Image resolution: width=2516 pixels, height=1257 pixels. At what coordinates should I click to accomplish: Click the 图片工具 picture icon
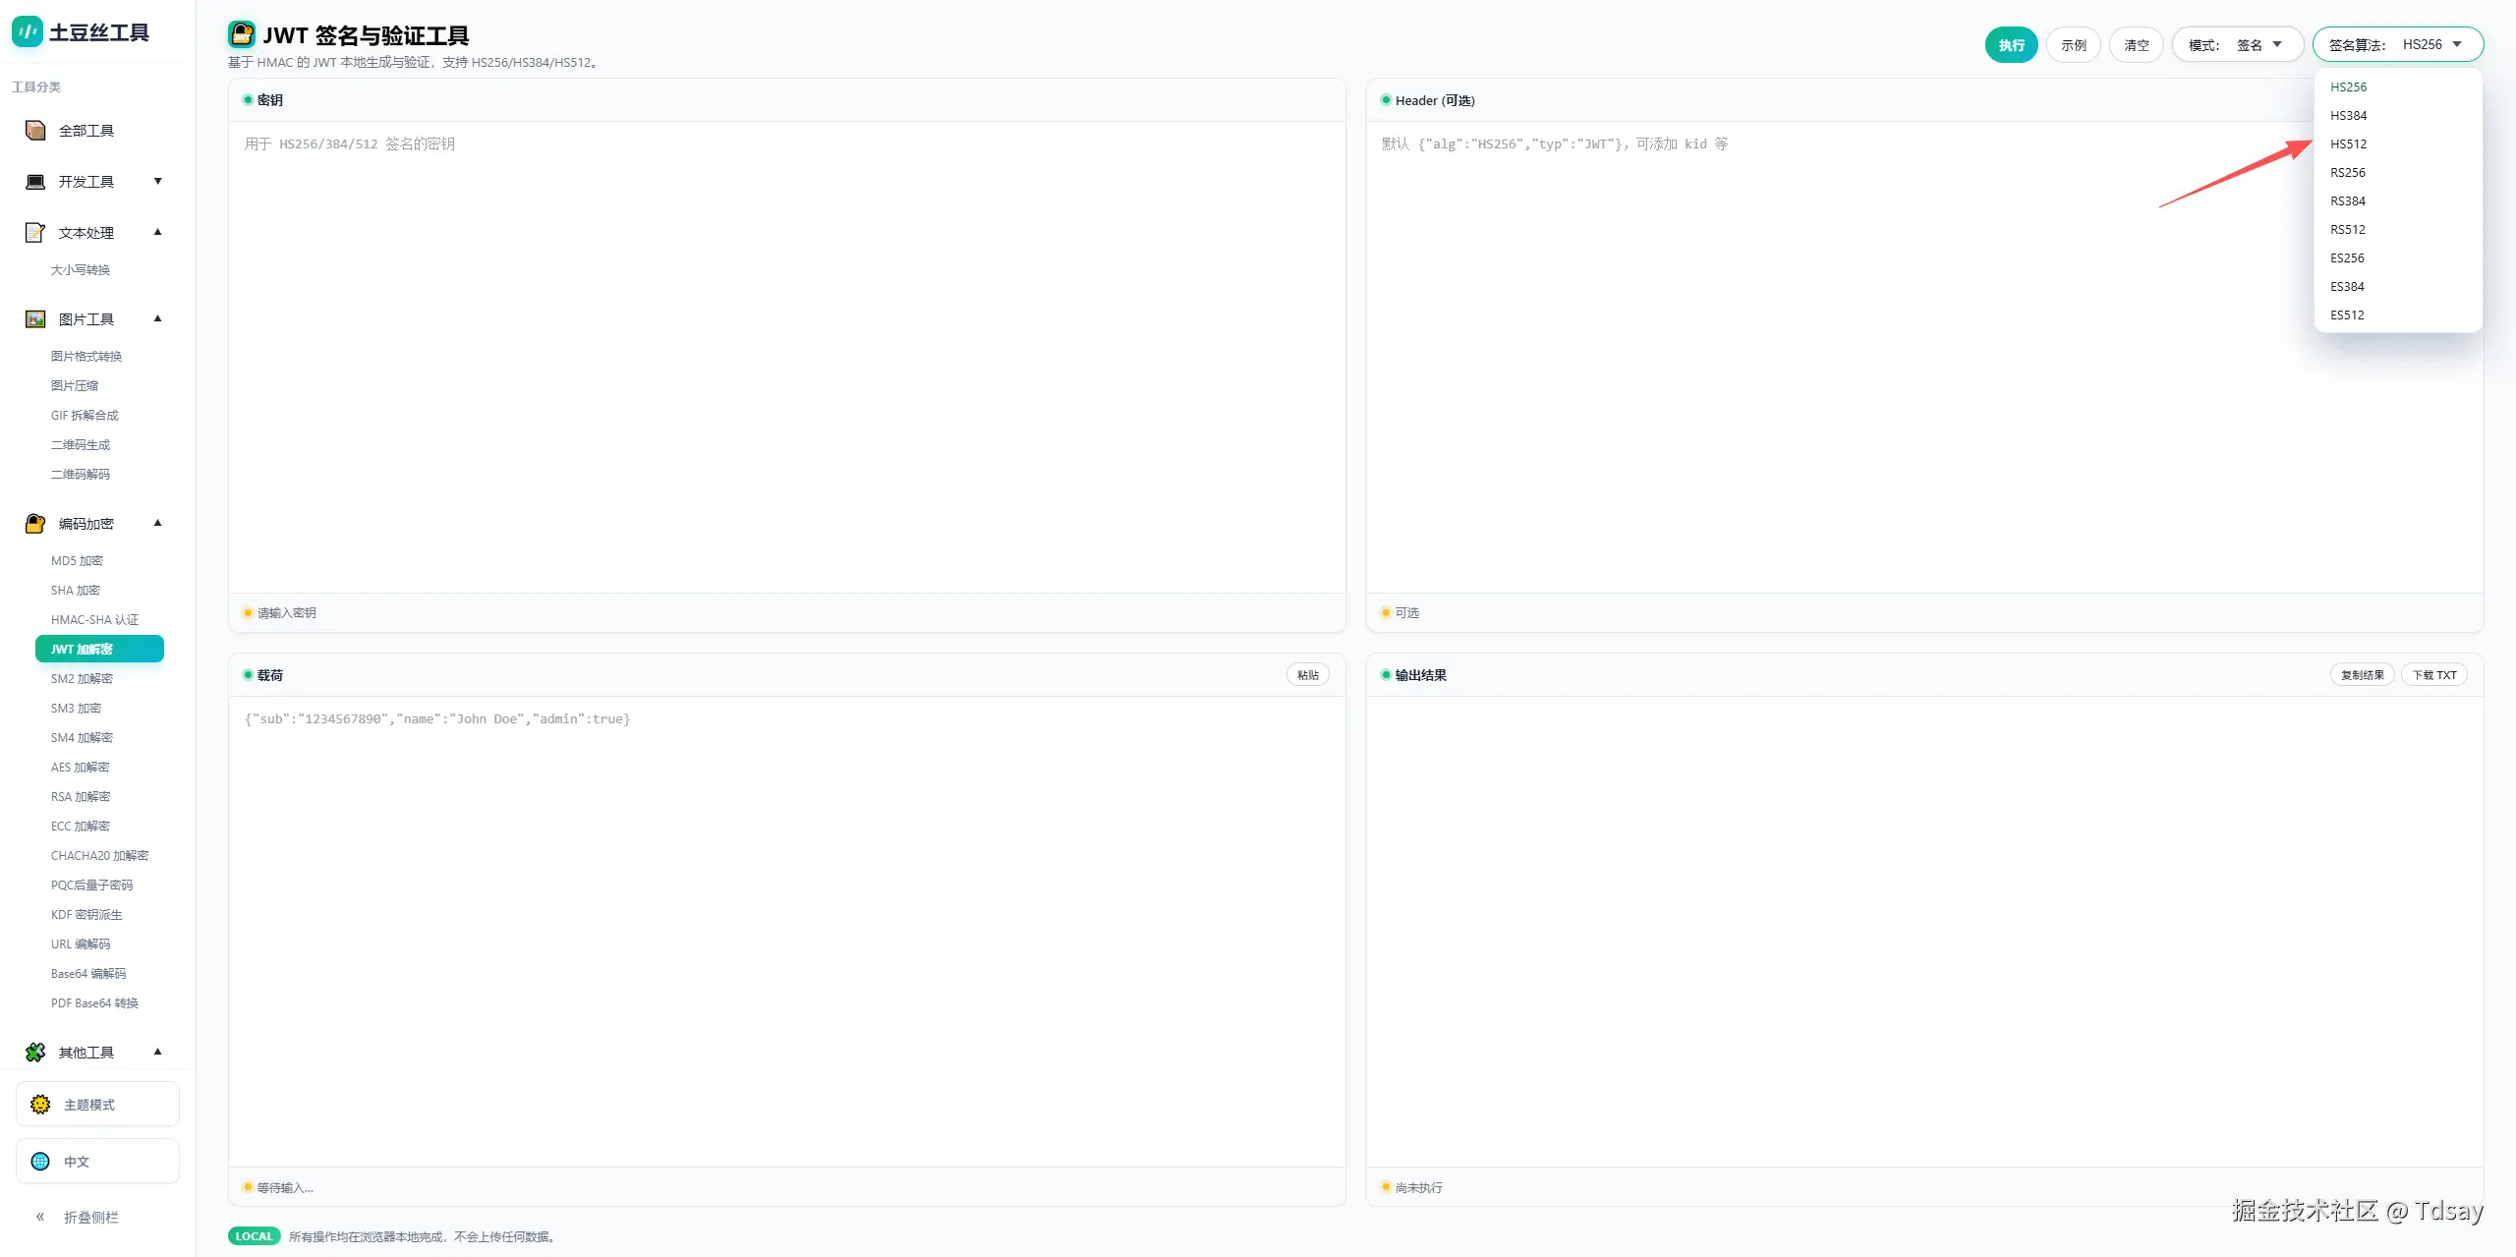(35, 319)
